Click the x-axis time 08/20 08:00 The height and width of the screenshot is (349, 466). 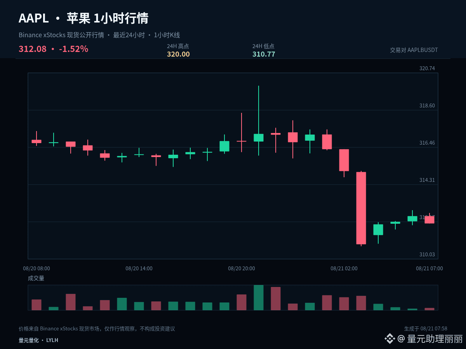pyautogui.click(x=37, y=268)
